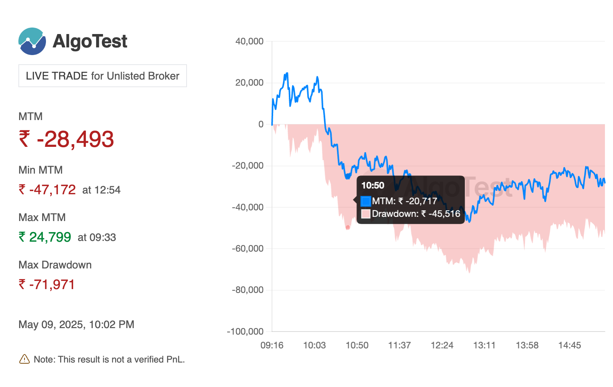Click the blue MTM legend square in tooltip
Screen dimensions: 613x387
click(x=366, y=201)
